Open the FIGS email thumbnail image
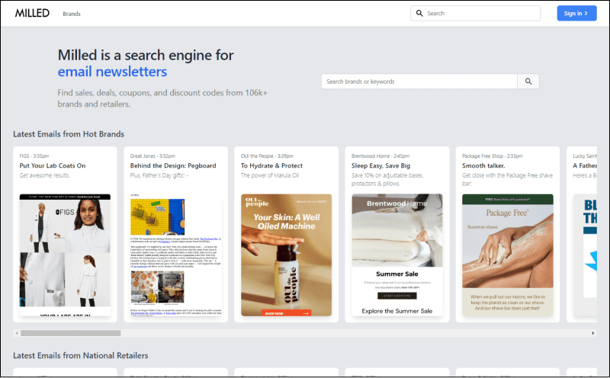Screen dimensions: 610x378 pyautogui.click(x=65, y=255)
